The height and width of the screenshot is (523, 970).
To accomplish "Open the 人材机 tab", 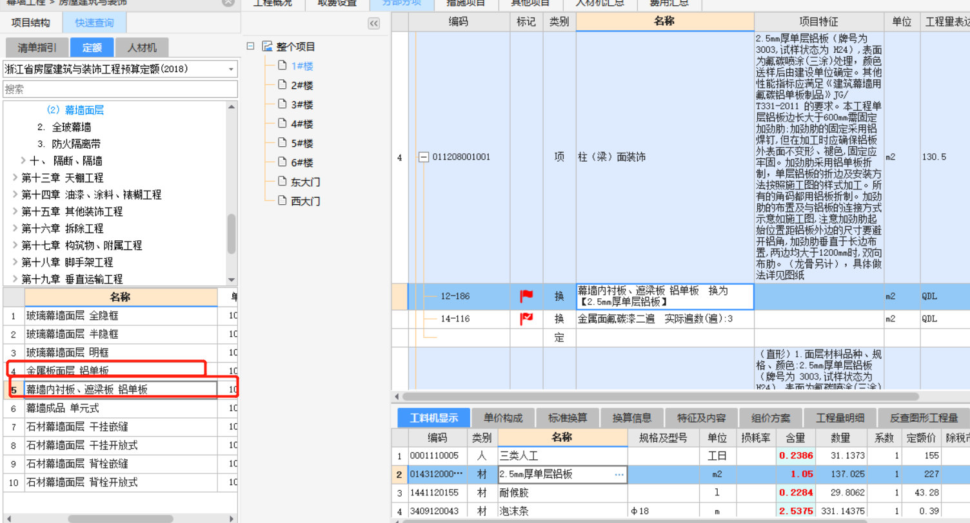I will (x=141, y=48).
